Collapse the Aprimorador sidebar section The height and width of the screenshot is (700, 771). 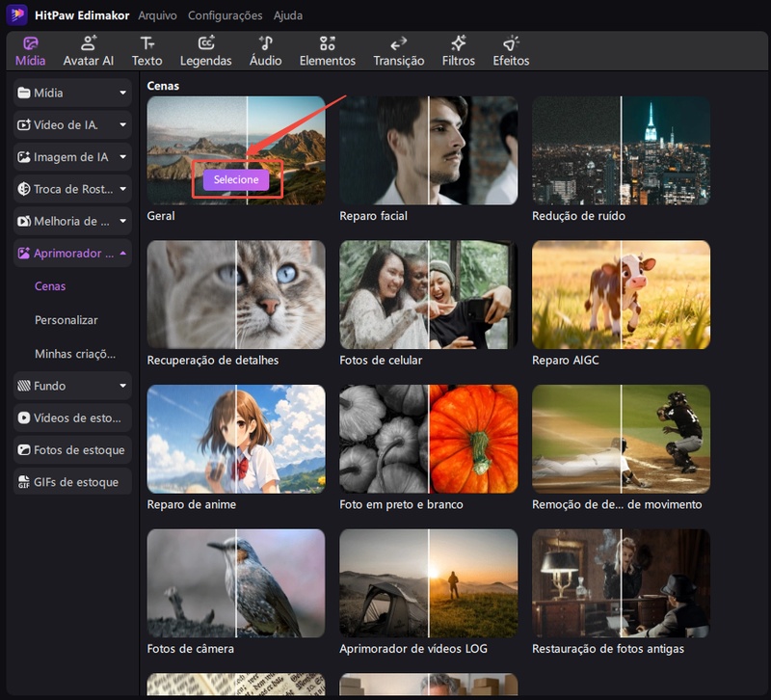(122, 254)
